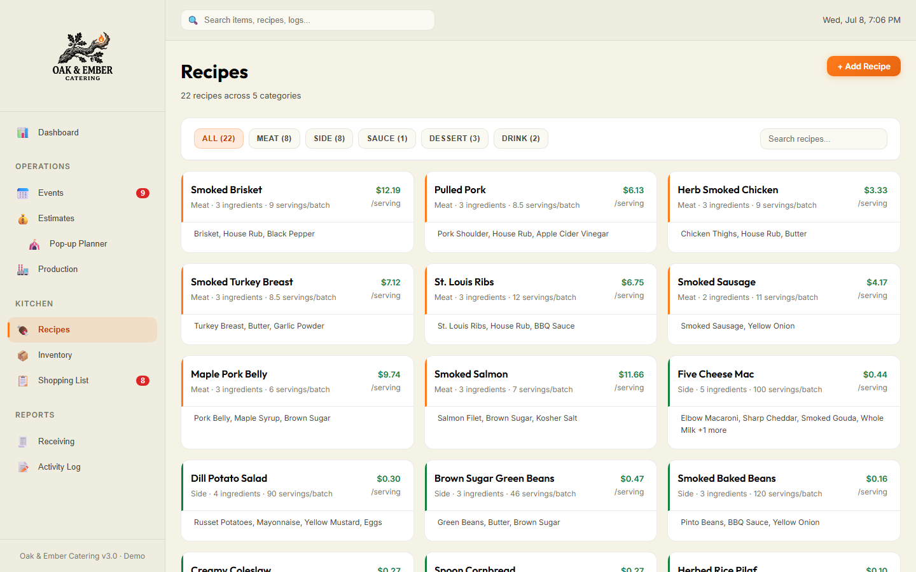Click the Events calendar icon

[x=23, y=193]
